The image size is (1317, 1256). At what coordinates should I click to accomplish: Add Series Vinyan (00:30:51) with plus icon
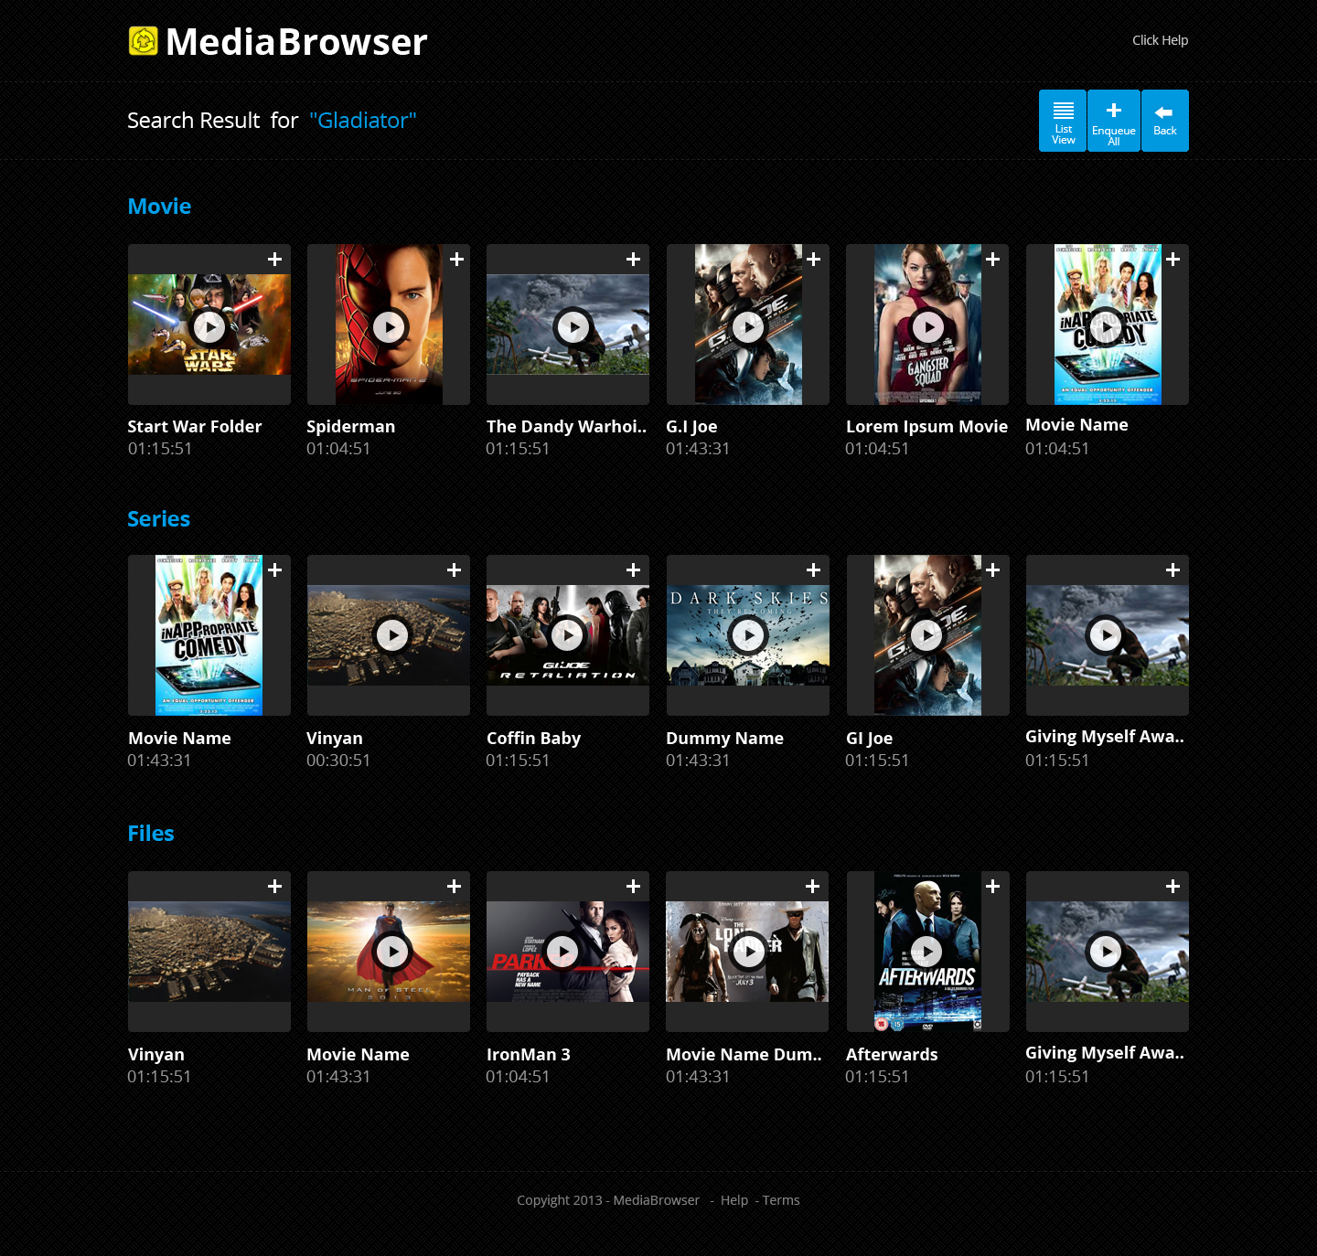coord(454,570)
